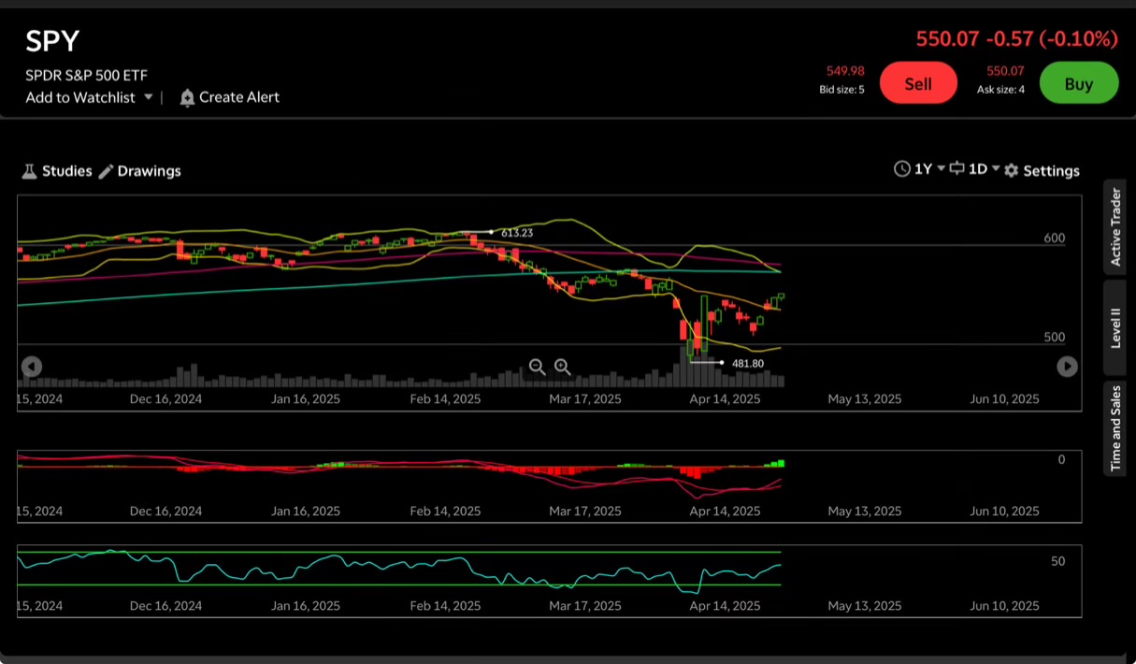Open the Studies flask icon
Screen dimensions: 1136x664
[29, 171]
